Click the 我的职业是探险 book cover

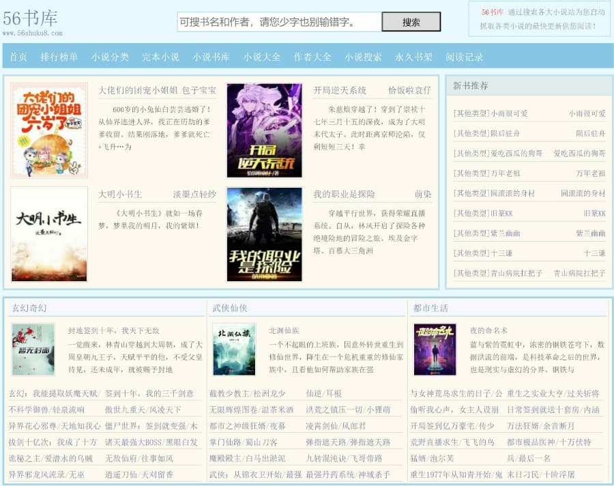click(x=265, y=235)
